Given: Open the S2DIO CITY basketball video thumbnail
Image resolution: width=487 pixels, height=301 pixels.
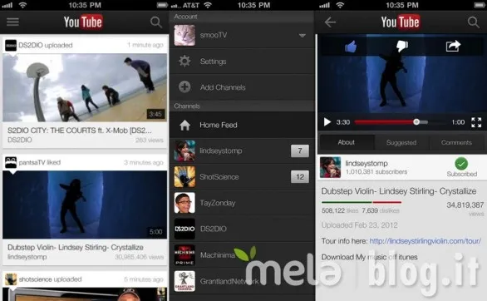Looking at the screenshot, I should pyautogui.click(x=85, y=87).
